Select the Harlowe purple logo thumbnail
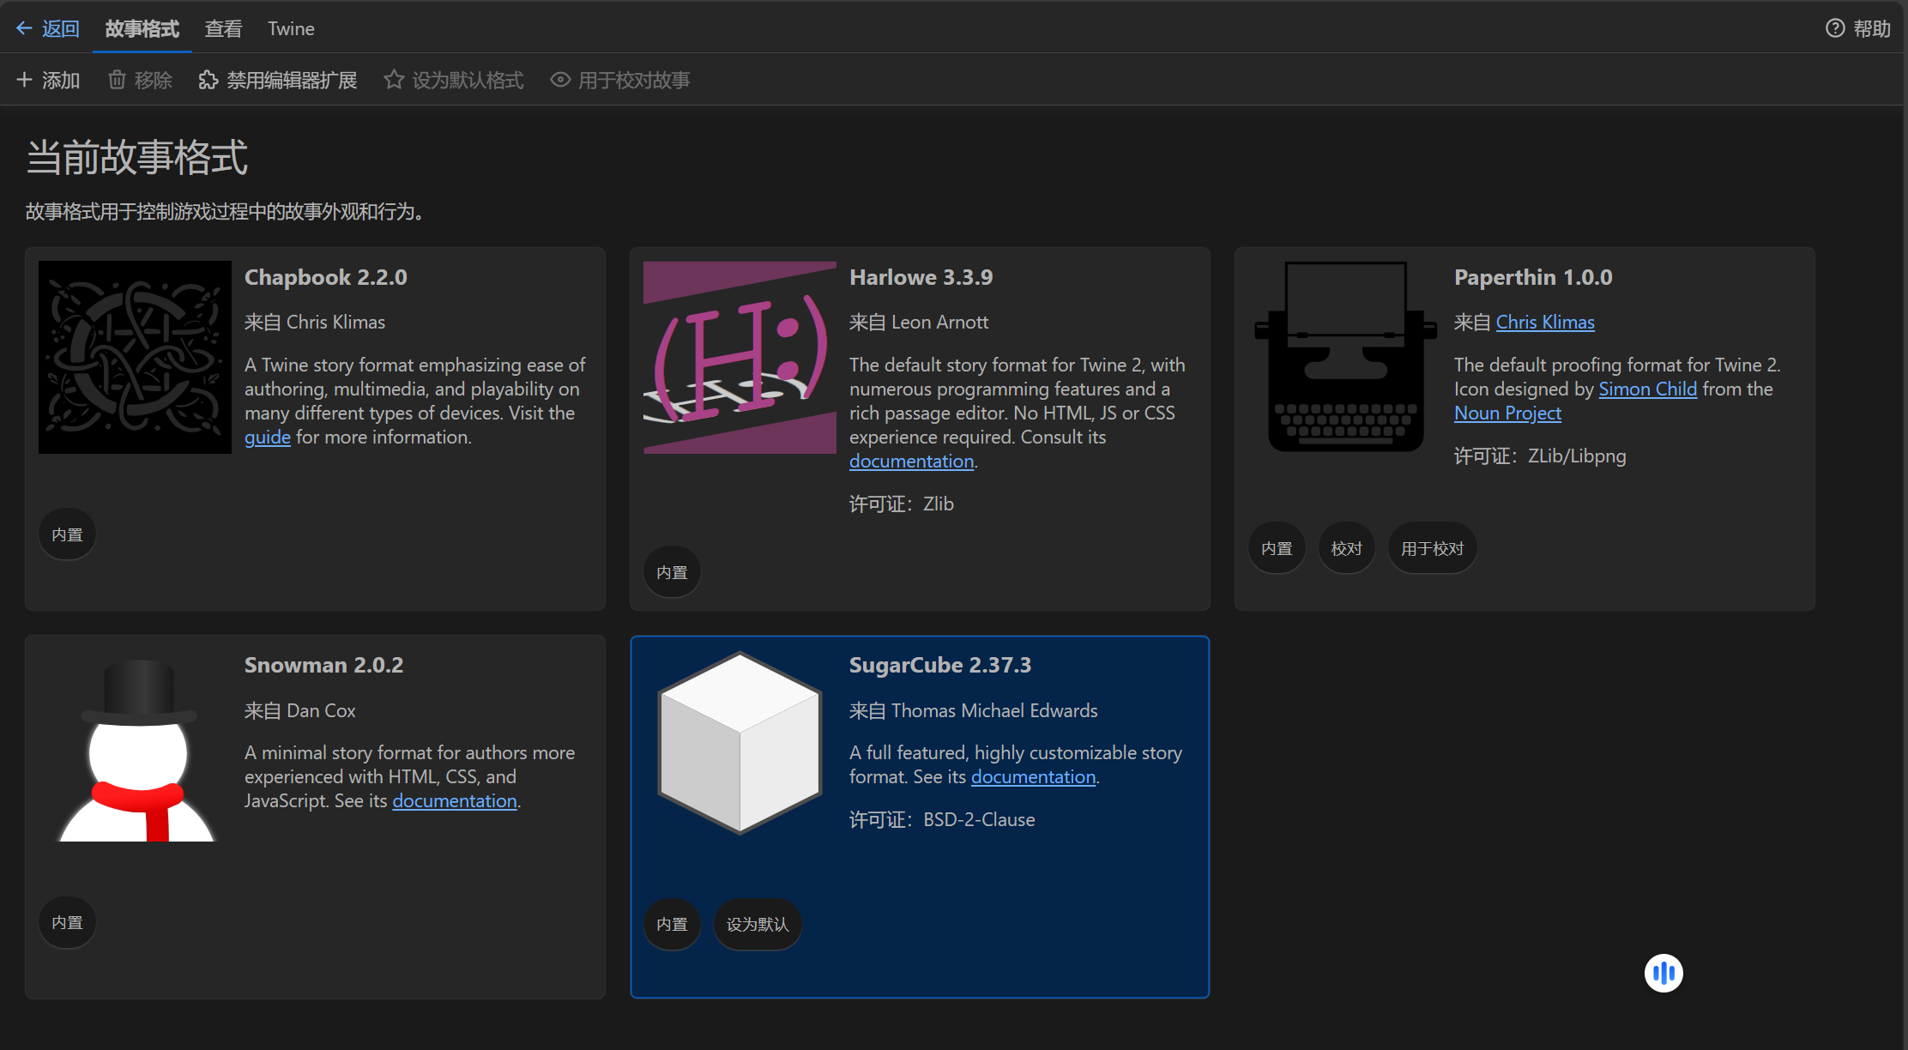Image resolution: width=1908 pixels, height=1050 pixels. point(740,357)
